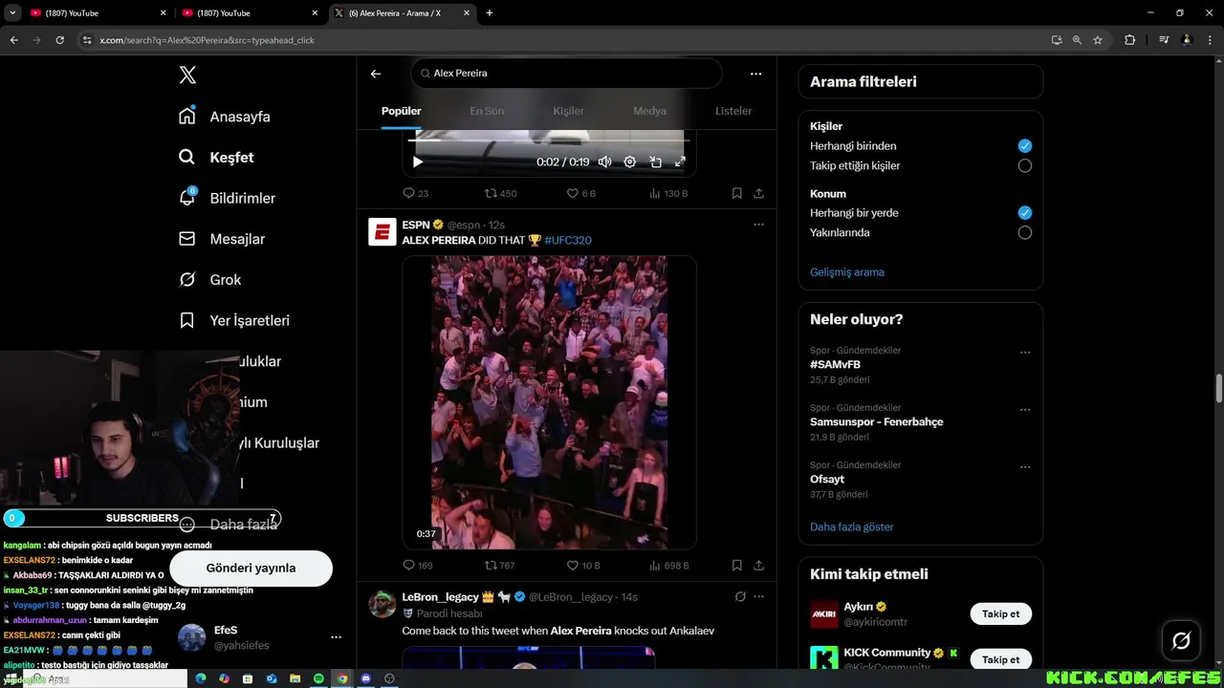The height and width of the screenshot is (688, 1224).
Task: Share the ESPN post
Action: click(x=758, y=566)
